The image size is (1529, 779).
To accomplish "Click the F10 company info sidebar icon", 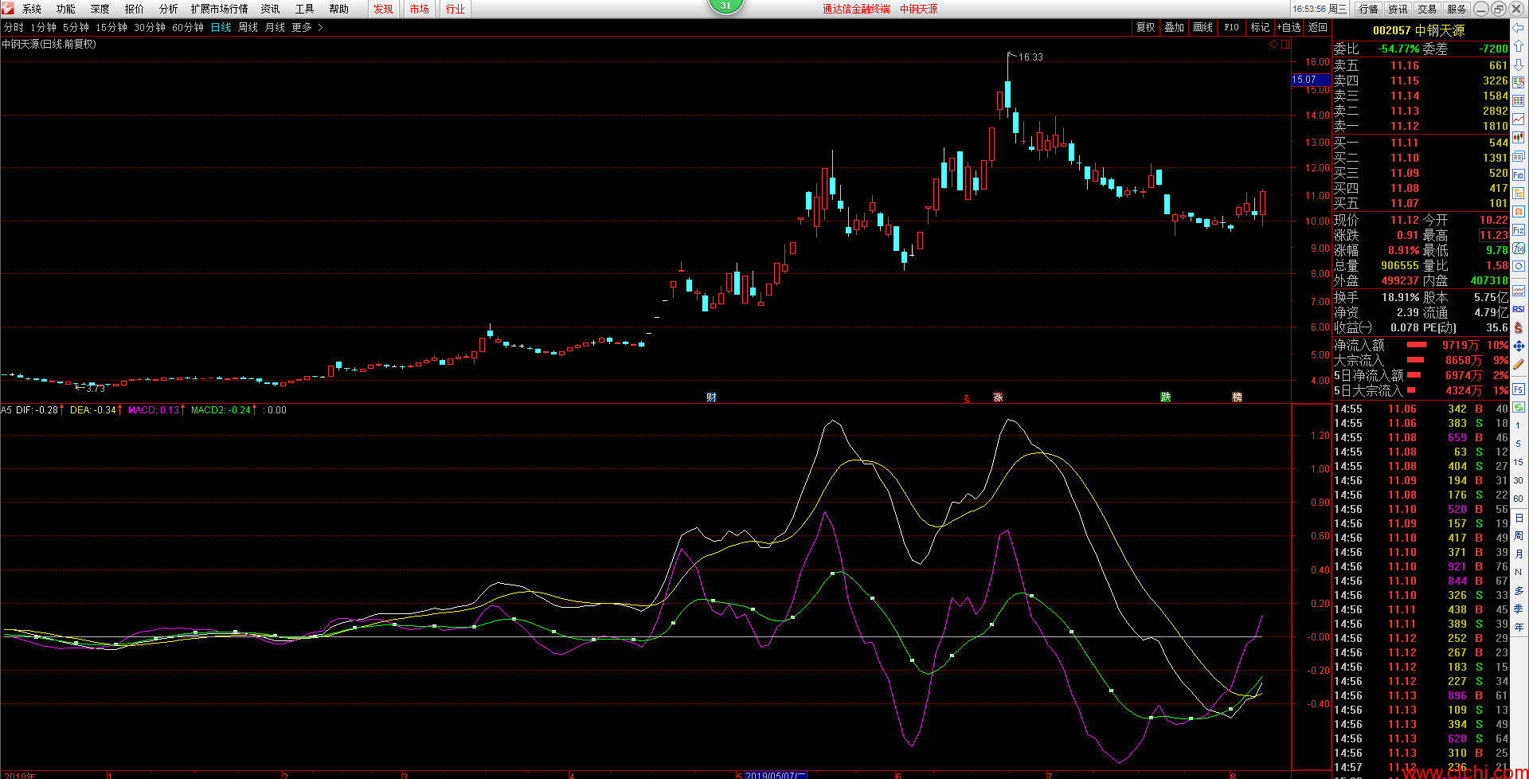I will (1519, 175).
